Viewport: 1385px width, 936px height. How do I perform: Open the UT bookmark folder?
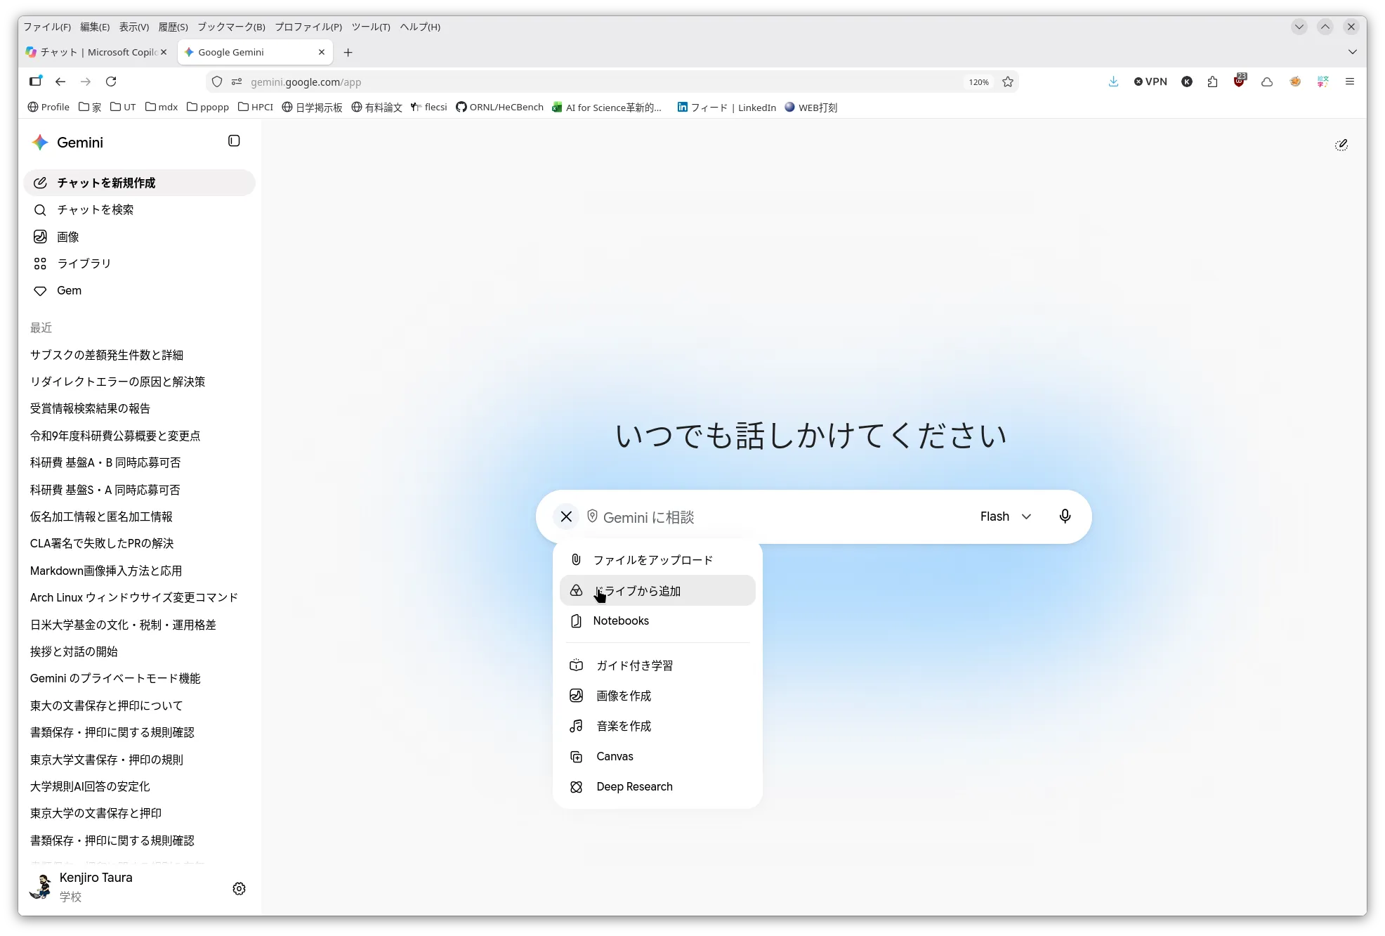click(123, 107)
